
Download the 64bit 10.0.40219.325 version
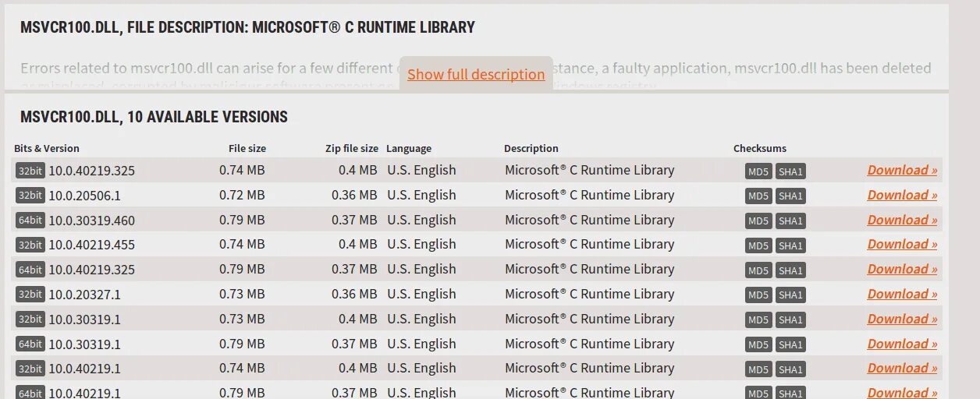(902, 269)
